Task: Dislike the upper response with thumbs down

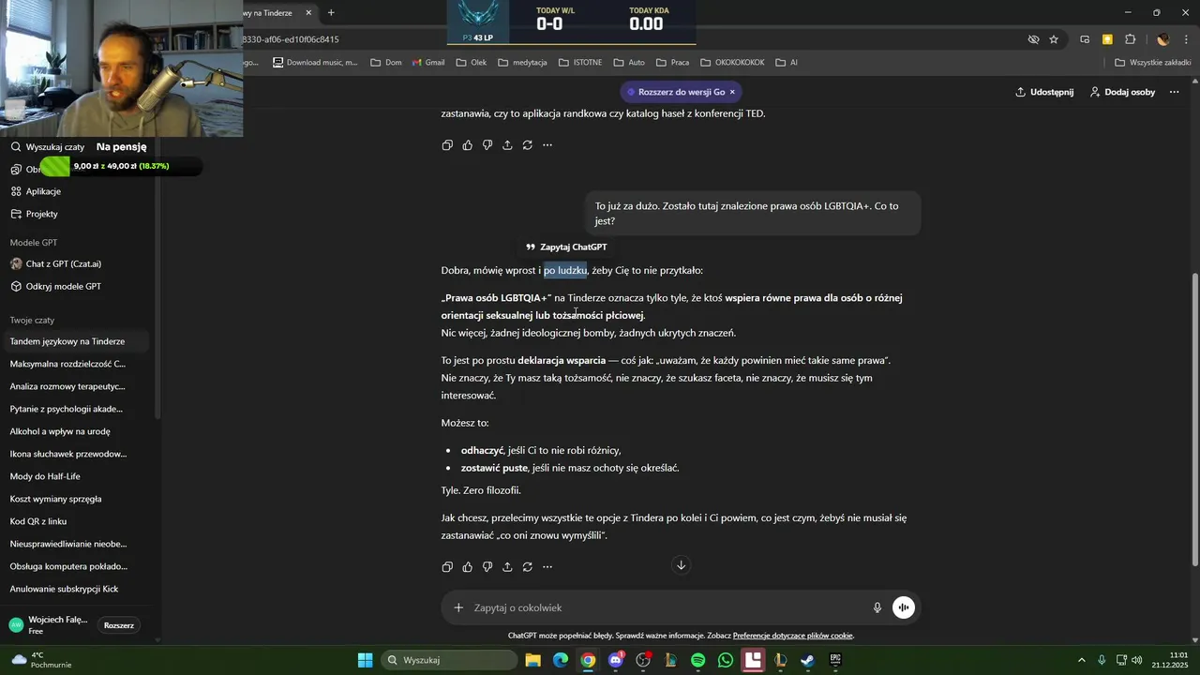Action: (x=487, y=145)
